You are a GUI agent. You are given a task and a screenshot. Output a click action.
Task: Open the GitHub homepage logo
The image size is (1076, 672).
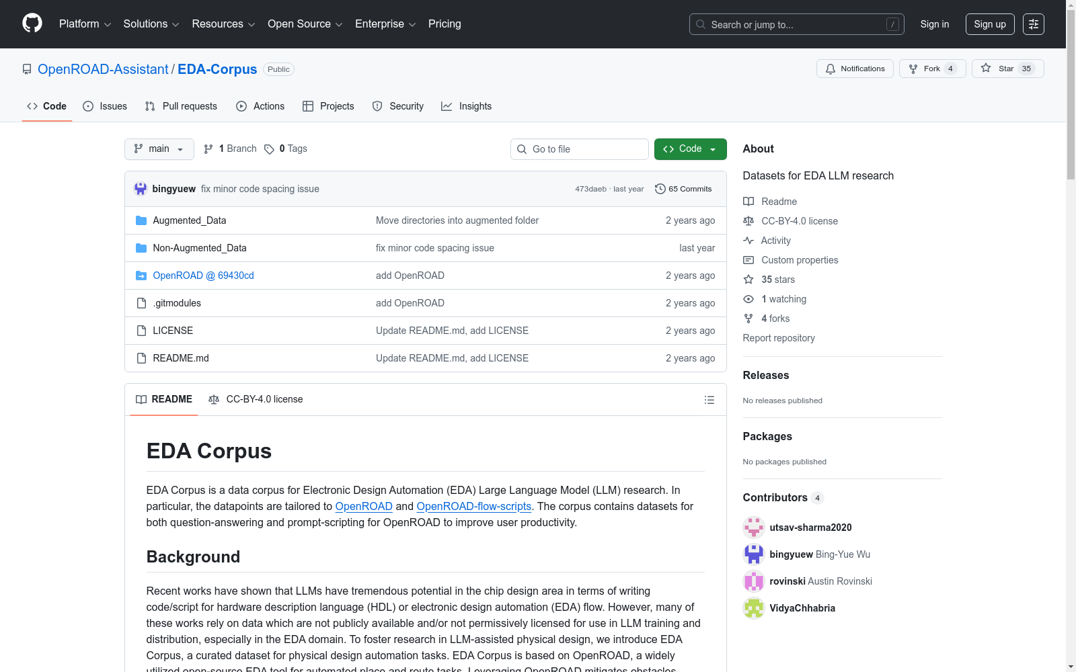coord(32,24)
